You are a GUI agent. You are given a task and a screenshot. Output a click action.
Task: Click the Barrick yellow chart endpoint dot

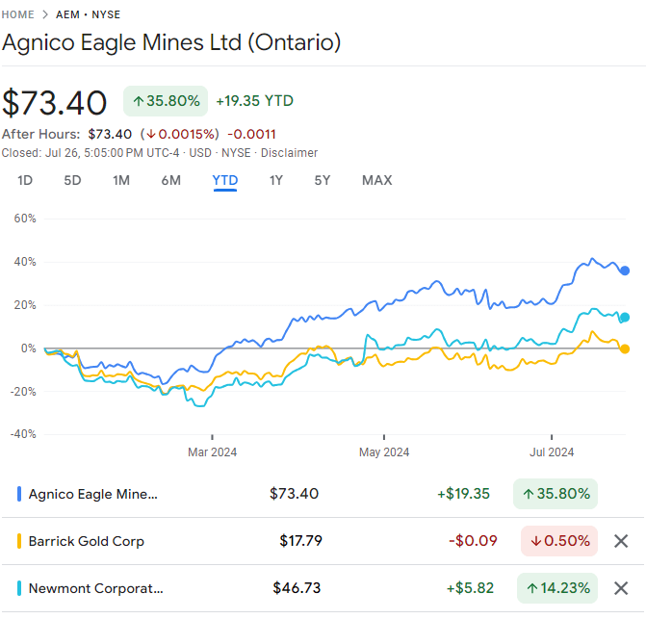coord(625,348)
